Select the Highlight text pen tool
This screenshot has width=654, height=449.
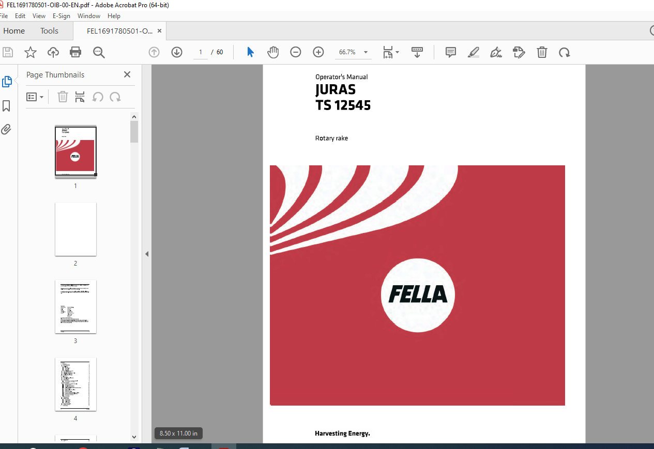(x=473, y=52)
